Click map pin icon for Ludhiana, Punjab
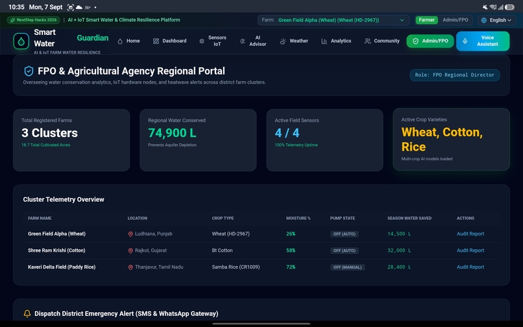Viewport: 523px width, 327px height. click(130, 234)
